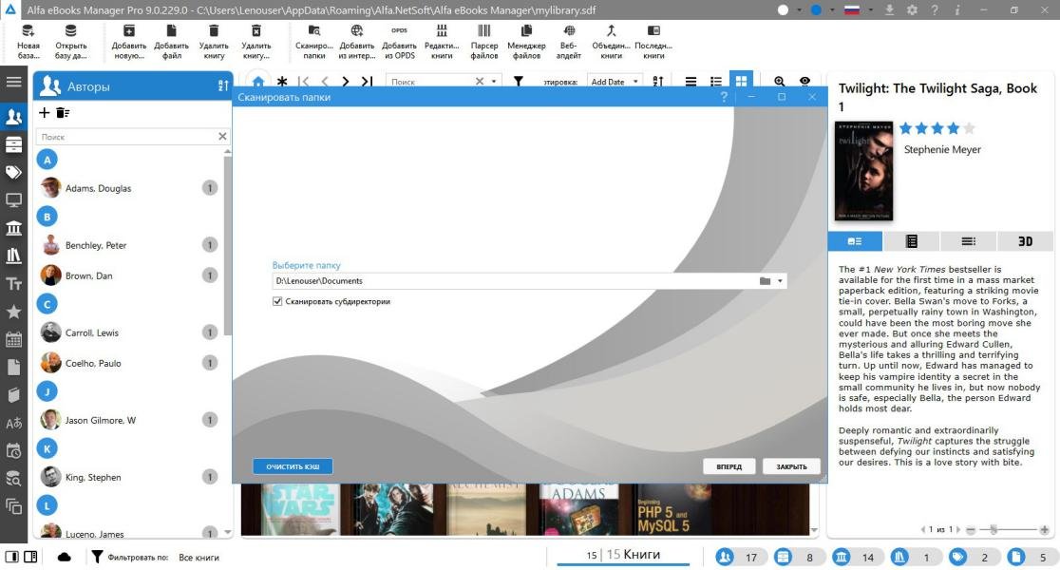1060x570 pixels.
Task: Click the delete authors trash icon
Action: [x=62, y=113]
